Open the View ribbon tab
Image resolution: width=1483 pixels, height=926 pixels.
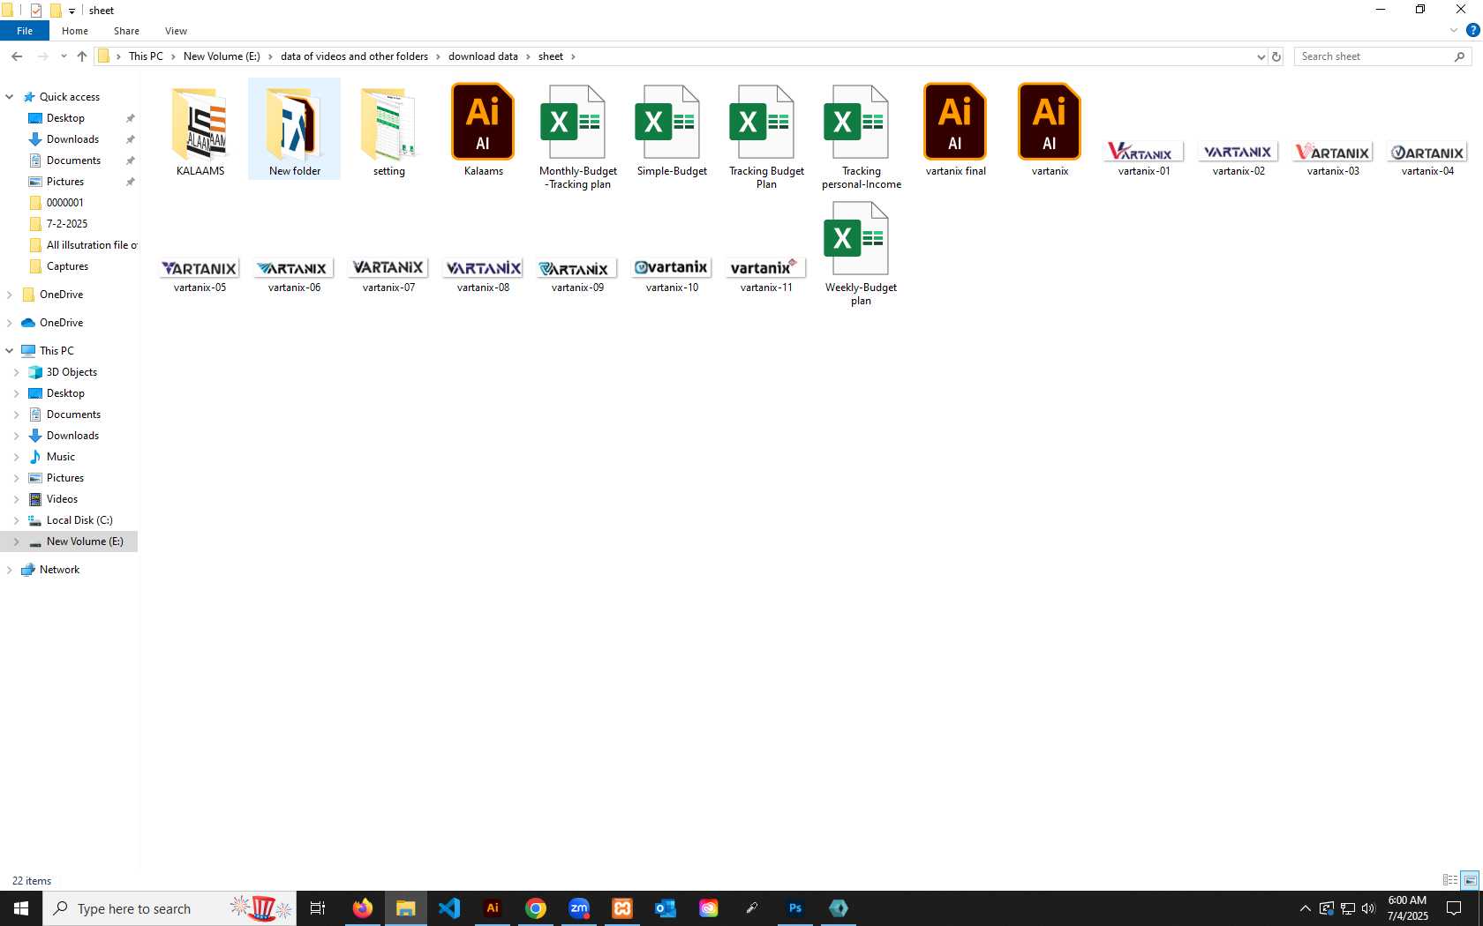pyautogui.click(x=176, y=31)
